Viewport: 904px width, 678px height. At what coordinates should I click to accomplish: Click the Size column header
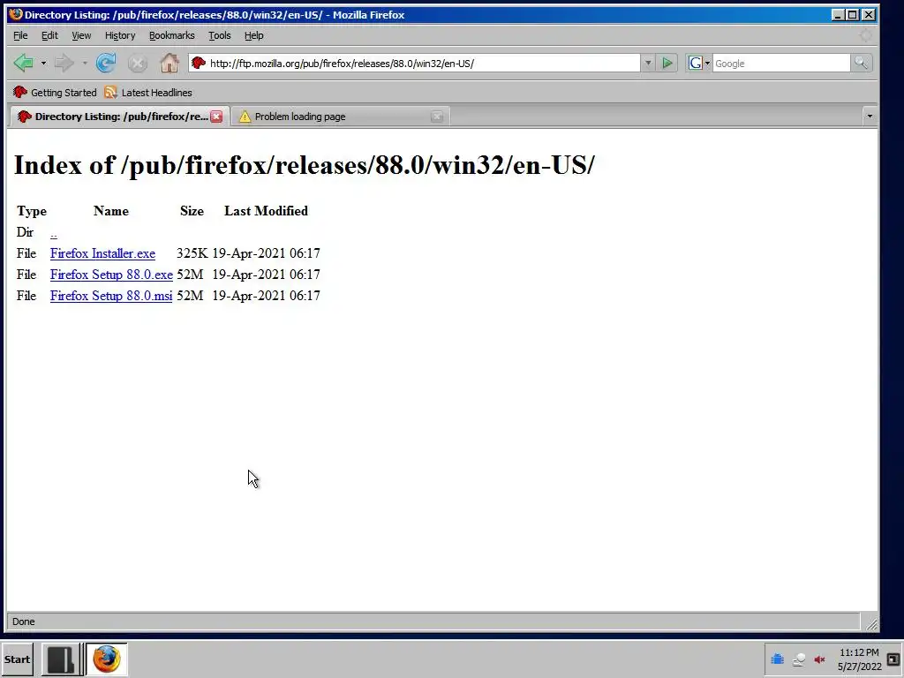[x=192, y=211]
